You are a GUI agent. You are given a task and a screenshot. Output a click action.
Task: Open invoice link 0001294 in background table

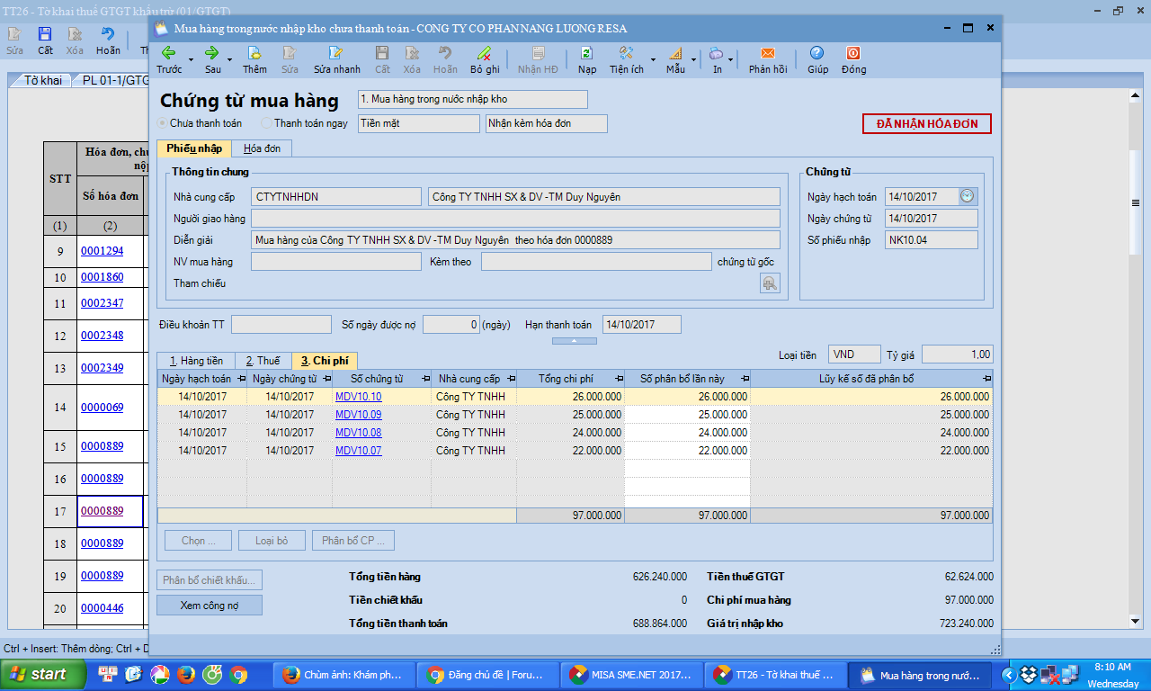102,251
